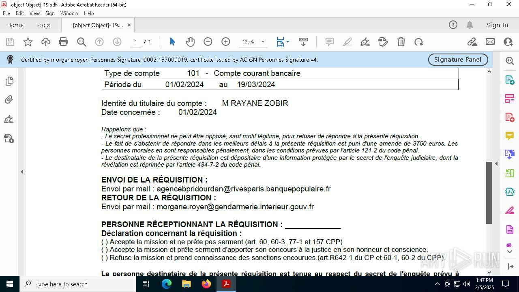Send file by email icon
This screenshot has width=519, height=292.
tap(490, 42)
